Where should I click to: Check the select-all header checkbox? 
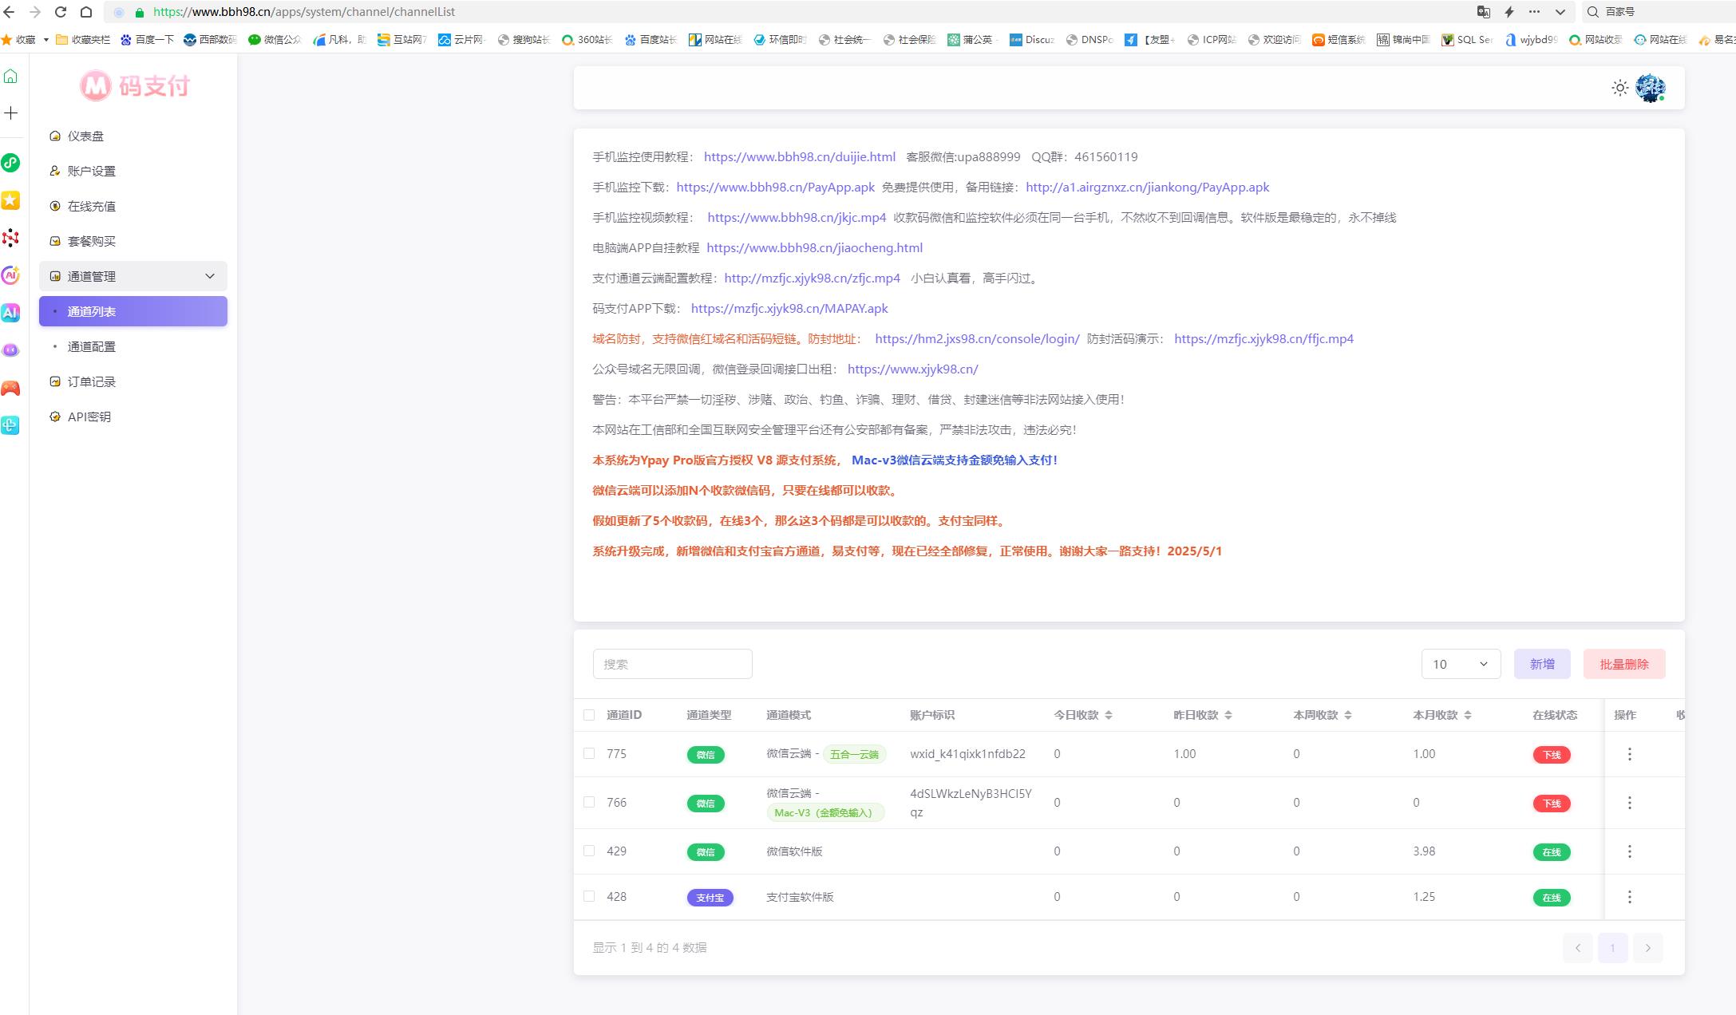(x=589, y=715)
